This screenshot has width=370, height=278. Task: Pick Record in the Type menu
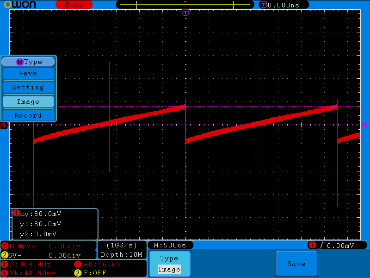28,115
